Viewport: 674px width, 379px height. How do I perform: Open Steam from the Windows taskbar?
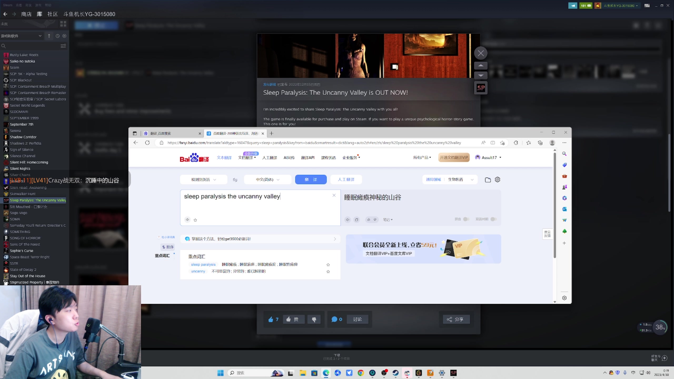(x=395, y=373)
